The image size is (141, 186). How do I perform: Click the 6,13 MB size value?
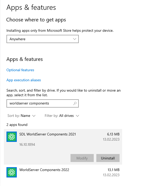(x=113, y=134)
